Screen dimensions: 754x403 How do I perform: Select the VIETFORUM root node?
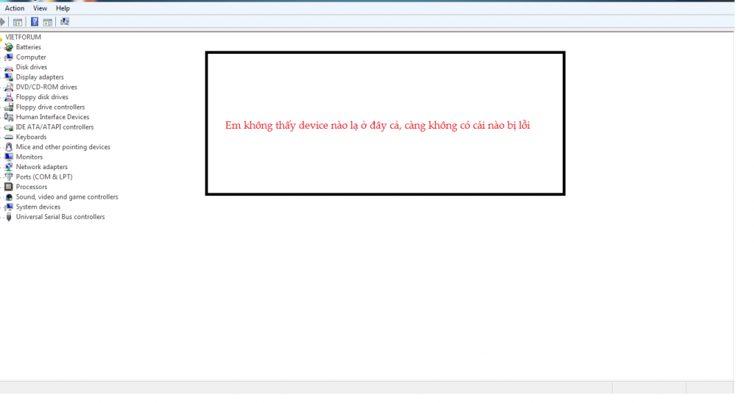coord(23,37)
